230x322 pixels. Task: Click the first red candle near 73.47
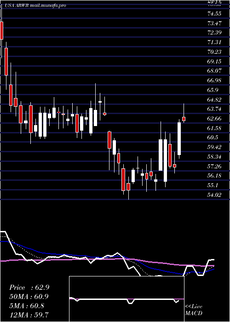click(2, 30)
